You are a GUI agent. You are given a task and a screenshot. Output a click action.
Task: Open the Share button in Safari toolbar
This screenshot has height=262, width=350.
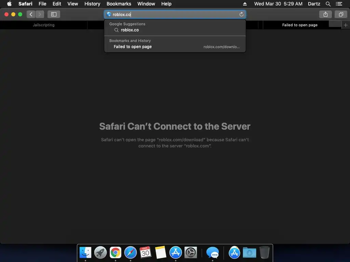point(325,14)
